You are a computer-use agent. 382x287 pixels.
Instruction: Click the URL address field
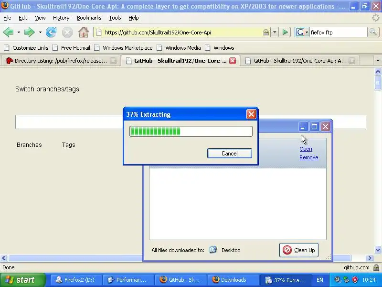[x=183, y=32]
